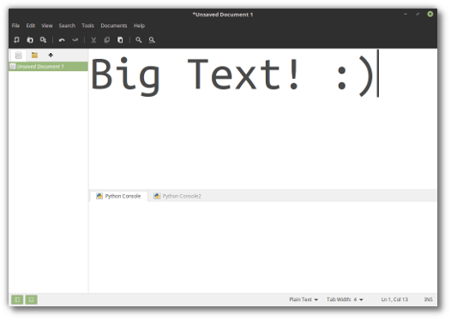Open the Tab Width dropdown
Image resolution: width=451 pixels, height=320 pixels.
pyautogui.click(x=345, y=299)
